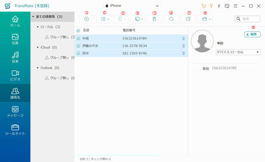Open the Facebook icon in title bar
265x162 pixels.
[x=219, y=6]
